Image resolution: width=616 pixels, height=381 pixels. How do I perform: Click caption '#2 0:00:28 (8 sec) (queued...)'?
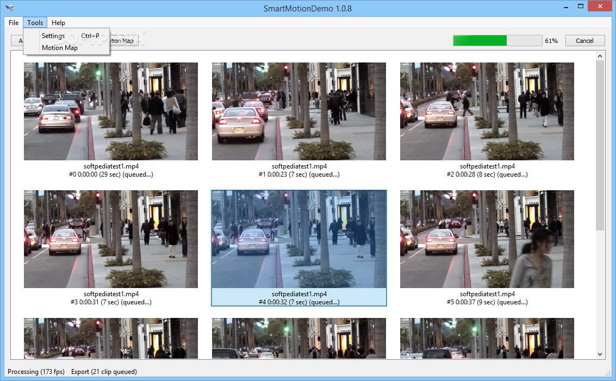pyautogui.click(x=487, y=174)
